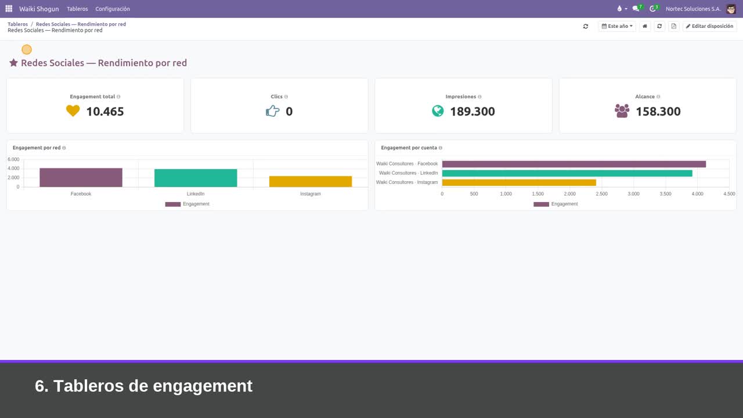The width and height of the screenshot is (743, 418).
Task: Toggle Engagement legend in Engagement por cuenta chart
Action: point(556,204)
